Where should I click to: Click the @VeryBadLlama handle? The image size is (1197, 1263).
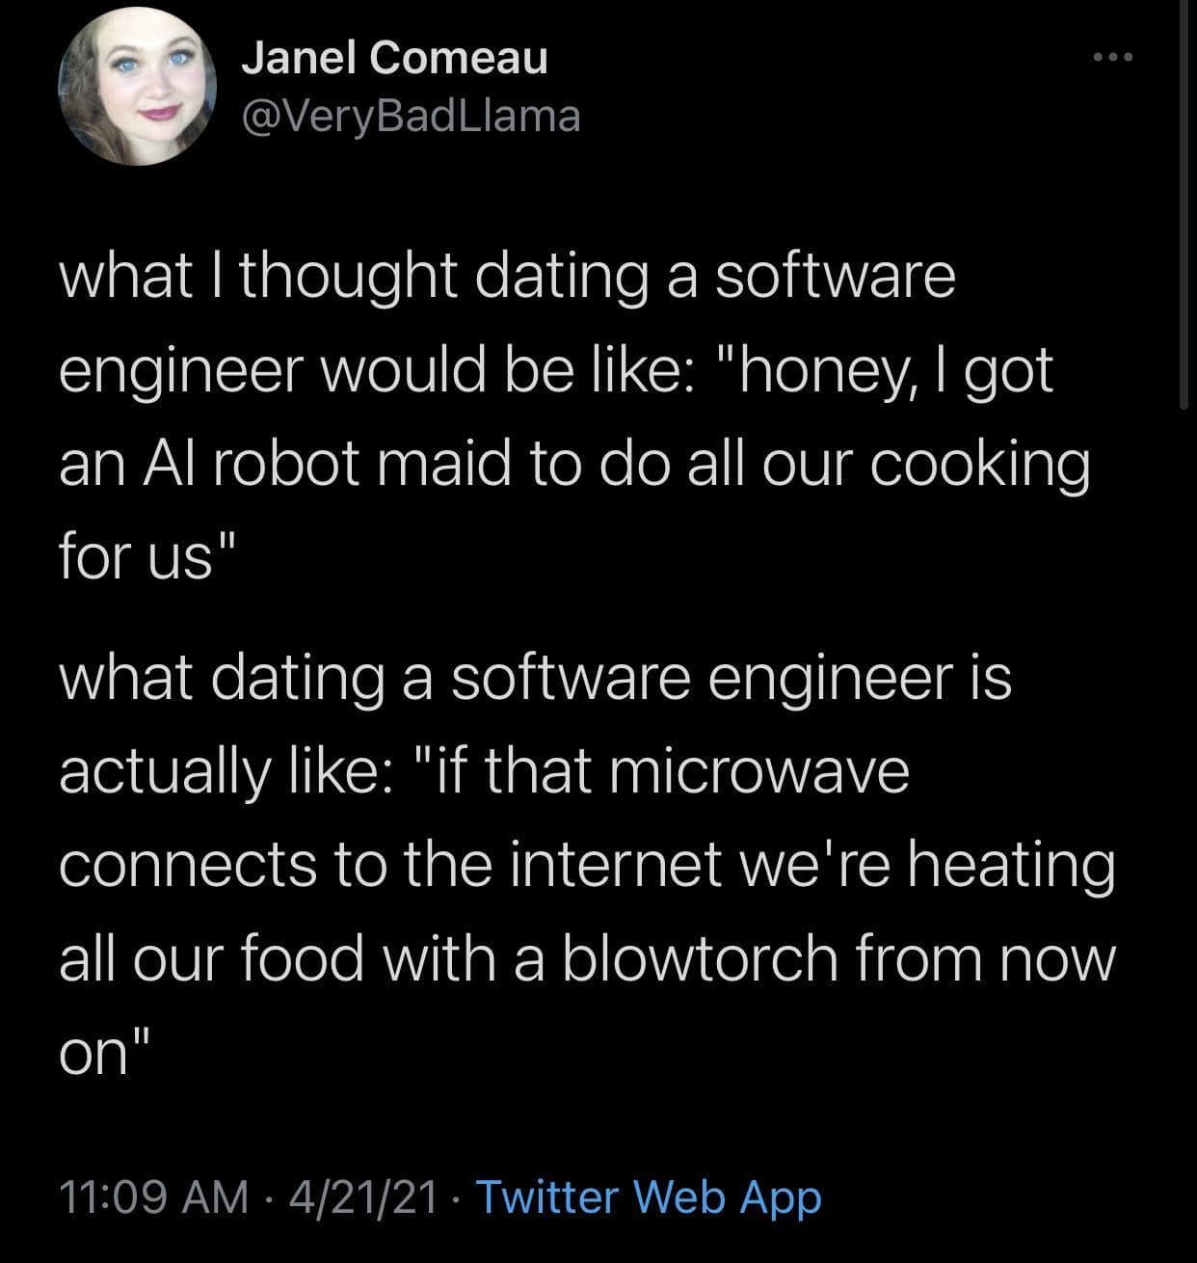pyautogui.click(x=411, y=116)
